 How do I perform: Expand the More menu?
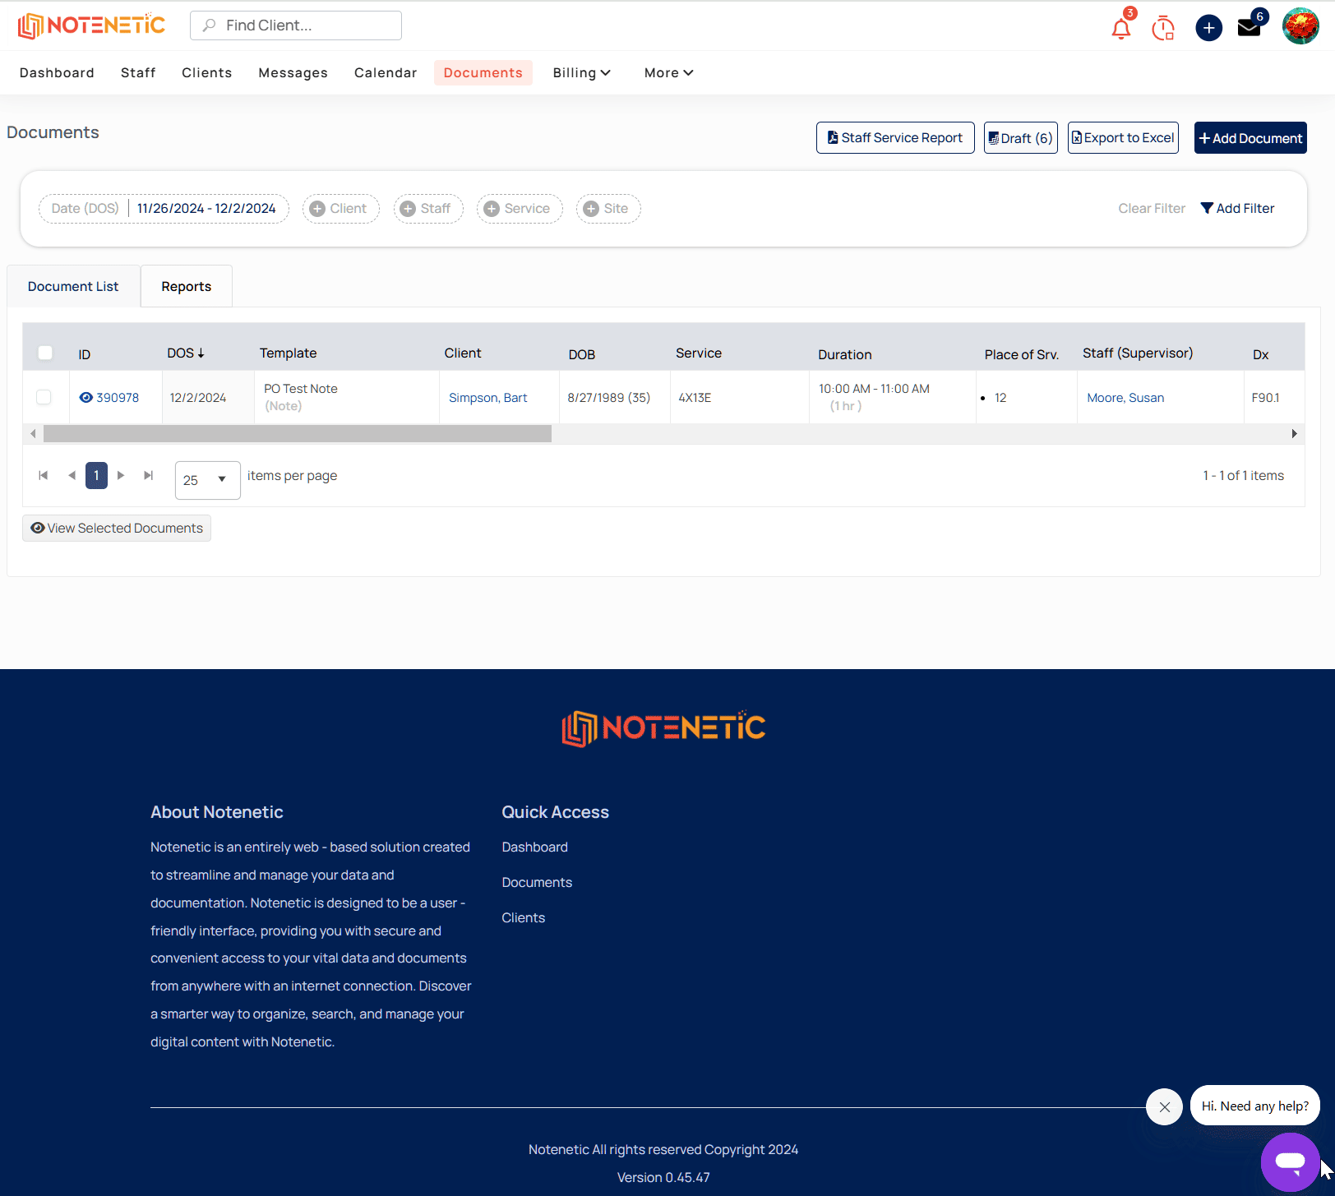click(668, 73)
